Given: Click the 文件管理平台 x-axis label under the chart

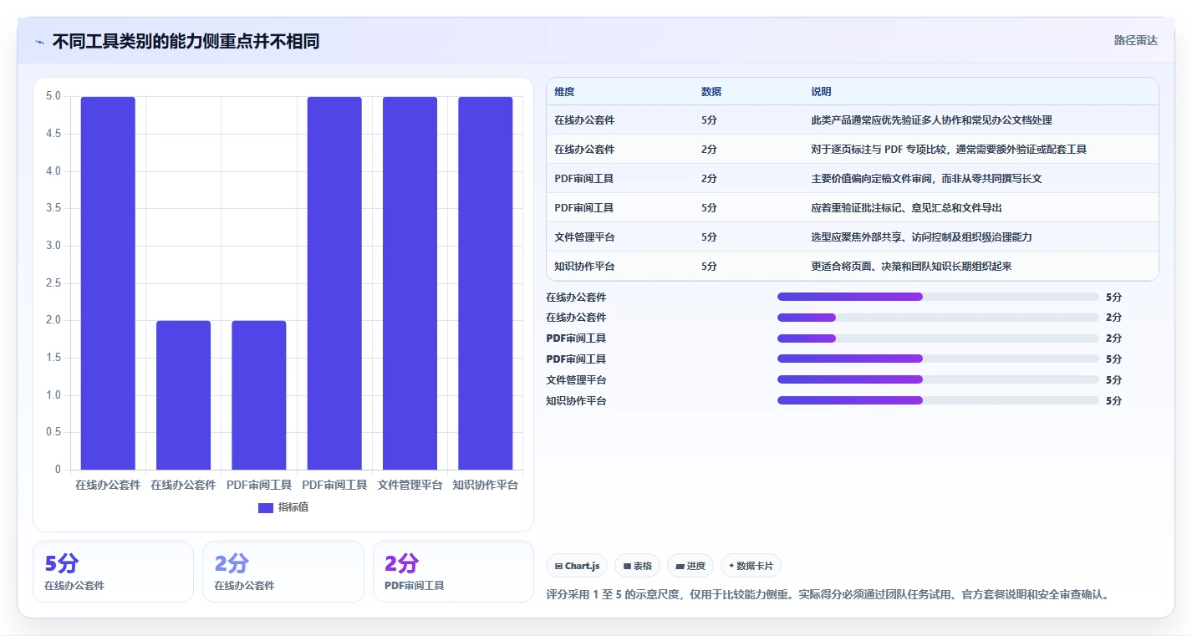Looking at the screenshot, I should tap(410, 485).
